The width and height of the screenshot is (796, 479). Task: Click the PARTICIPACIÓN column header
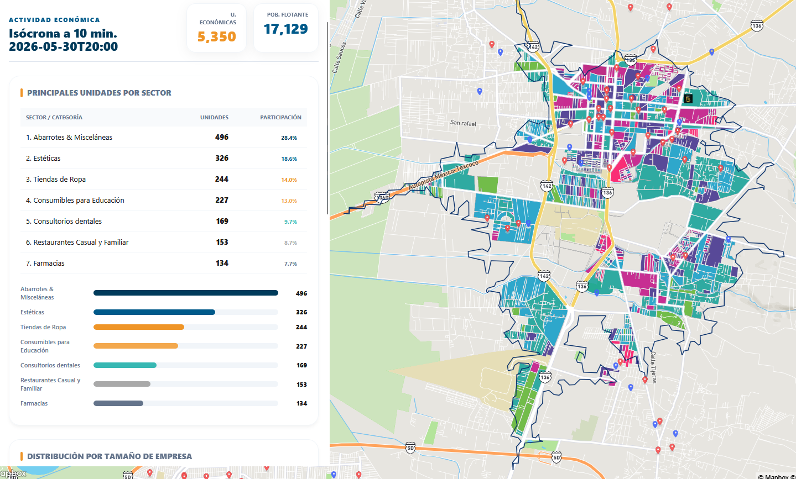(281, 117)
